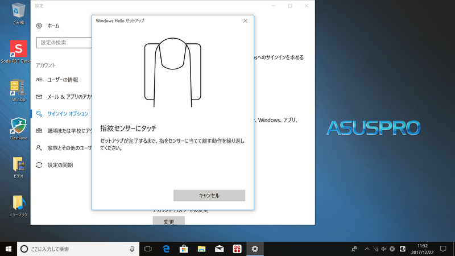The image size is (455, 256).
Task: Click the muted volume tray icon
Action: tap(384, 249)
